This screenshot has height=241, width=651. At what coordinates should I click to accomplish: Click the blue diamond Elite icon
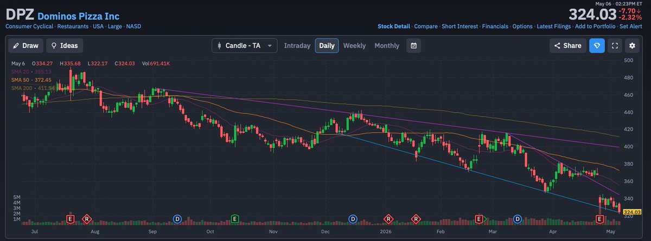(597, 46)
